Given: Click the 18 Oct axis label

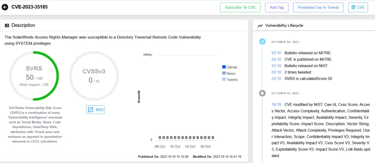Looking at the screenshot, I should pos(205,146).
